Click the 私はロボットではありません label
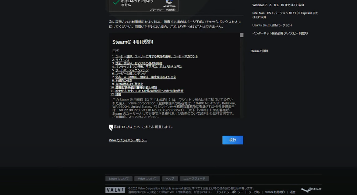The height and width of the screenshot is (195, 357). pyautogui.click(x=137, y=3)
